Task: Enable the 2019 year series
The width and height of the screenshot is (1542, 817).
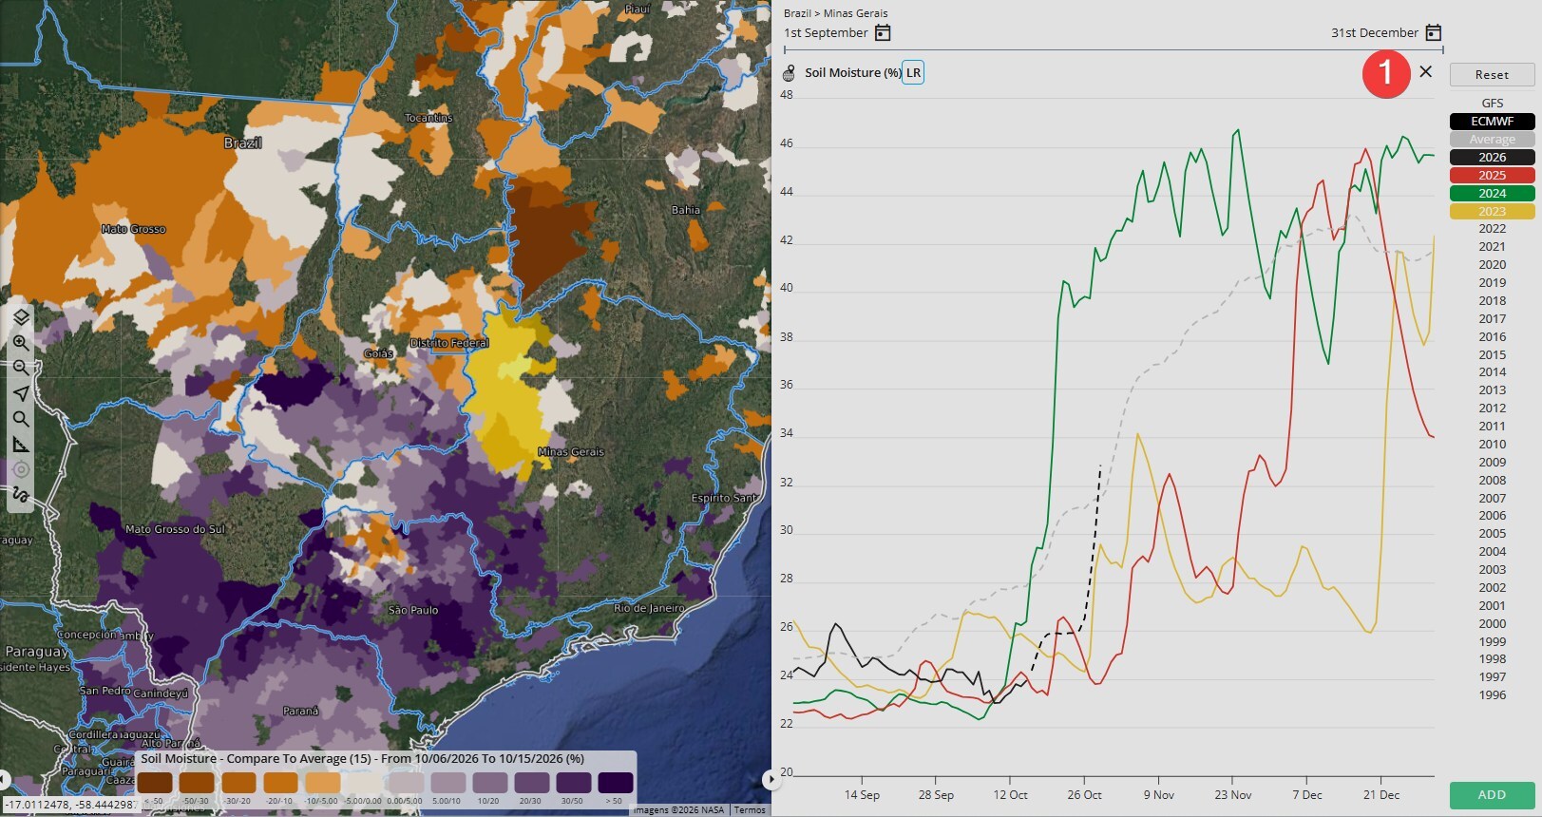Action: tap(1492, 283)
